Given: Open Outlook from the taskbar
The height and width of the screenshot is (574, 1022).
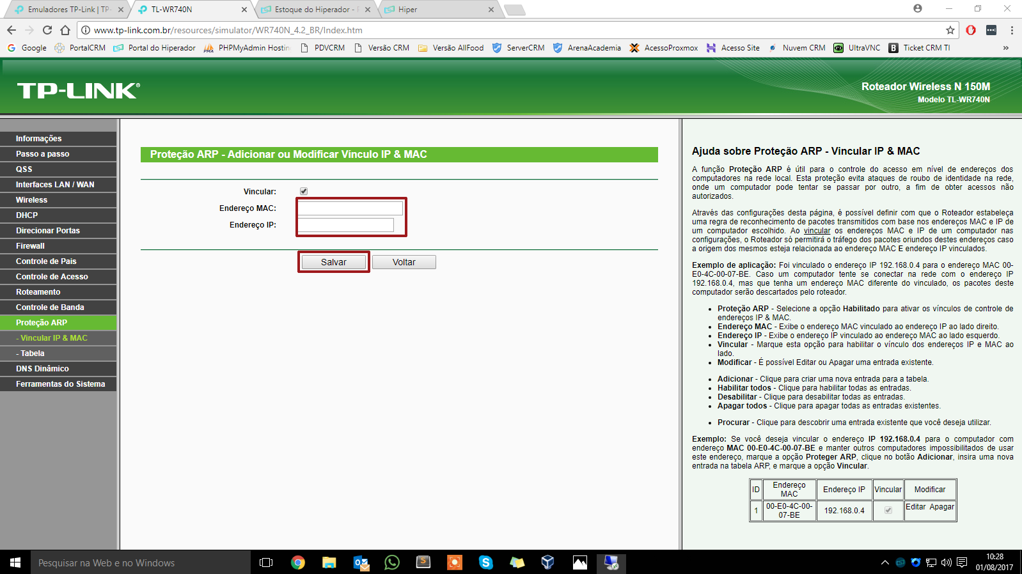Looking at the screenshot, I should pos(361,562).
